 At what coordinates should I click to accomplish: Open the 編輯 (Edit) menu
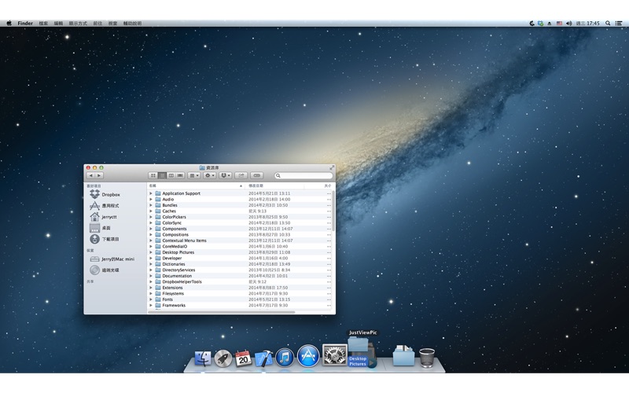tap(58, 24)
